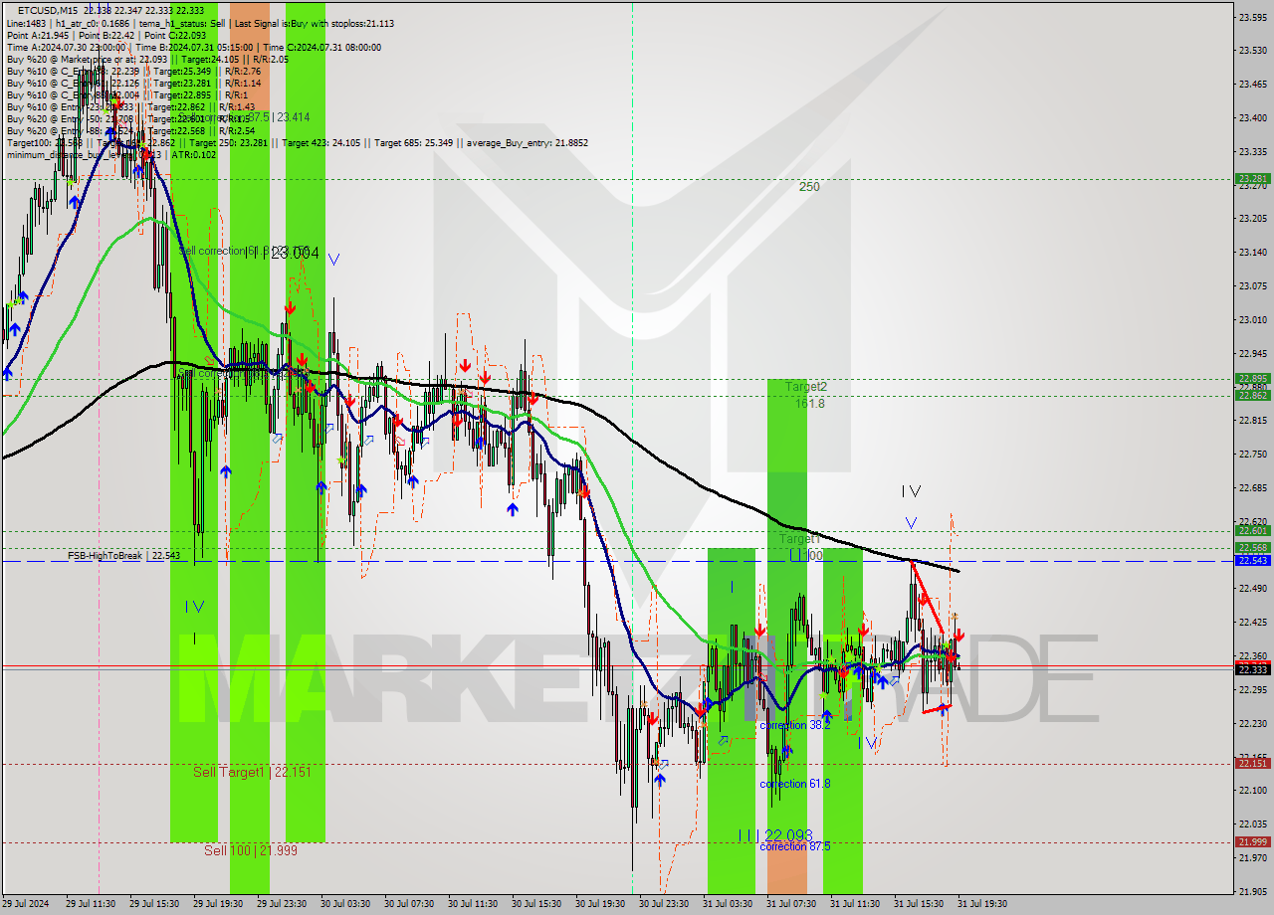Click the '31 Jul 15:30' time label
1274x915 pixels.
tap(919, 904)
